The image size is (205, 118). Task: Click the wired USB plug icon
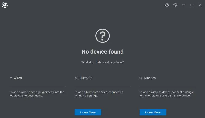click(11, 78)
